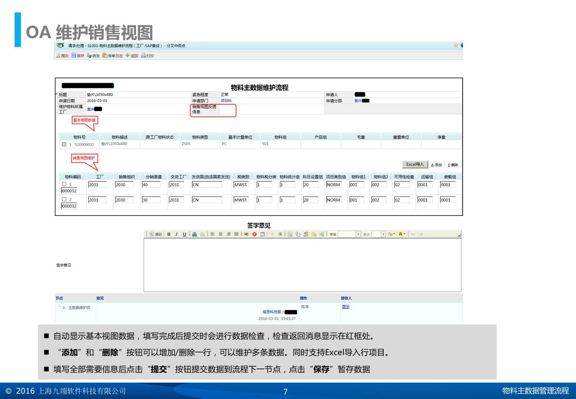Open the 字体 font dropdown
Viewport: 576px width, 399px height.
click(x=358, y=234)
